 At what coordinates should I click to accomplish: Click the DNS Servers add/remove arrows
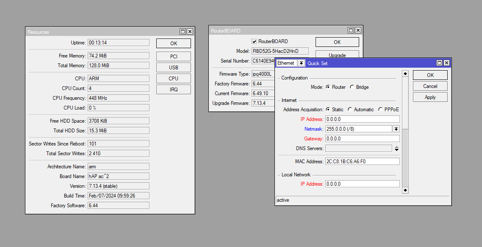[396, 148]
